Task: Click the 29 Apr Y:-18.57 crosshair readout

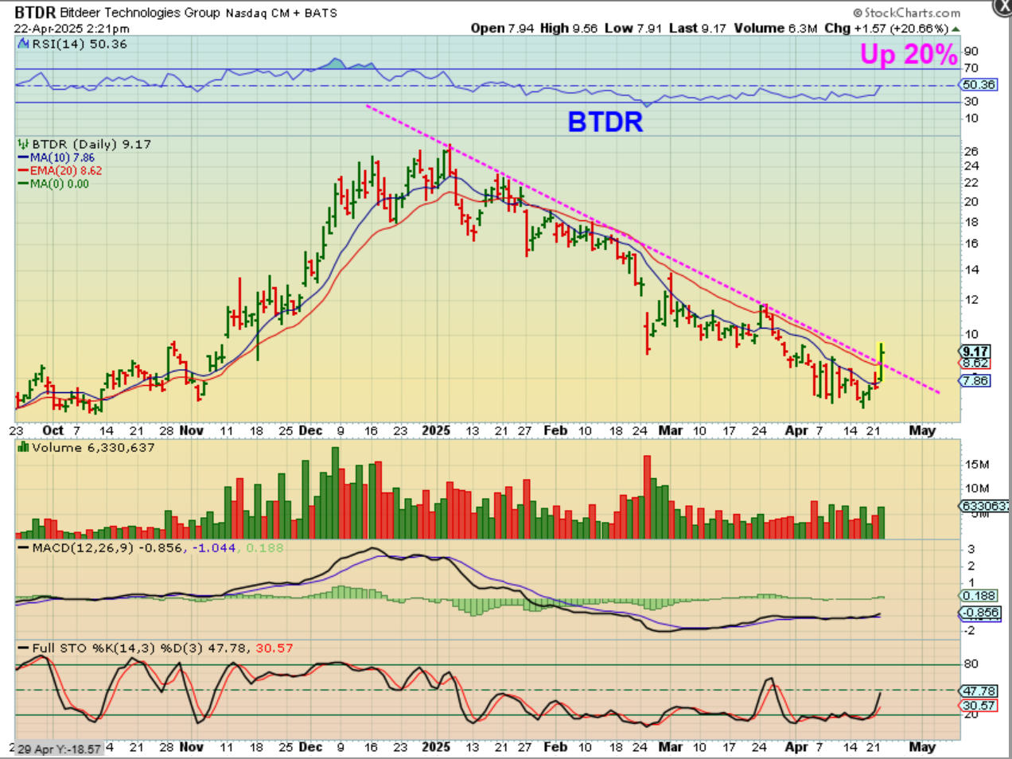Action: pos(59,749)
